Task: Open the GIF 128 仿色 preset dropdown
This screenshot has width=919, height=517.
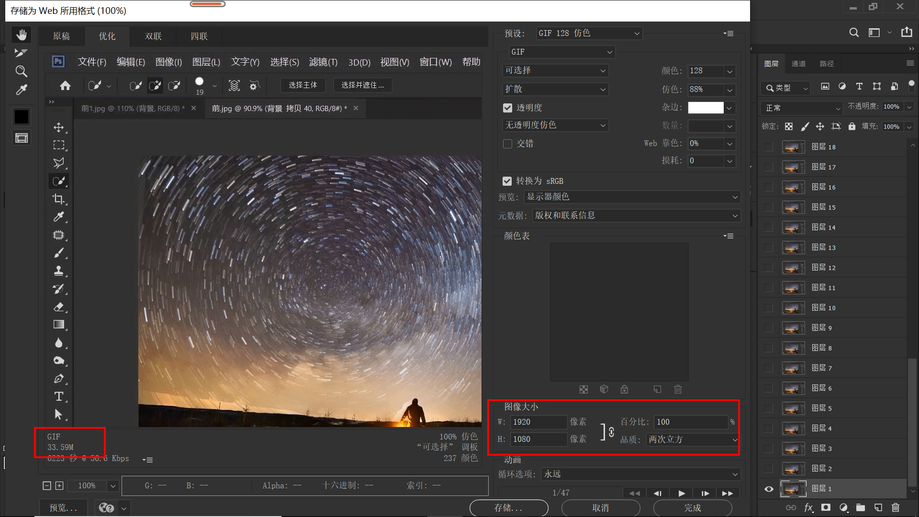Action: pos(588,33)
